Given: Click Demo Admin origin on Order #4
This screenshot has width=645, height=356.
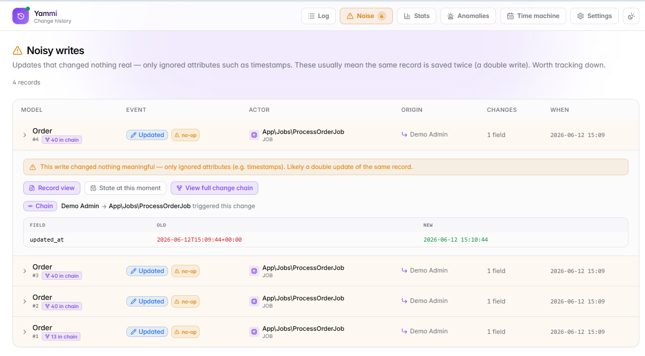Looking at the screenshot, I should point(429,134).
